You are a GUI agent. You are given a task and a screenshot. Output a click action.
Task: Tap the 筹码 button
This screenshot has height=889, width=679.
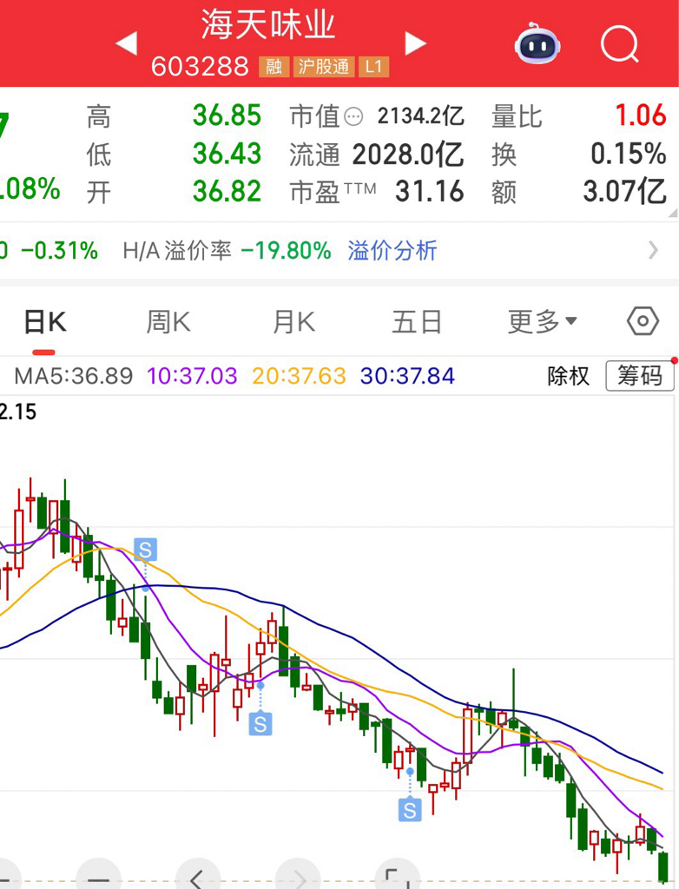tap(640, 375)
